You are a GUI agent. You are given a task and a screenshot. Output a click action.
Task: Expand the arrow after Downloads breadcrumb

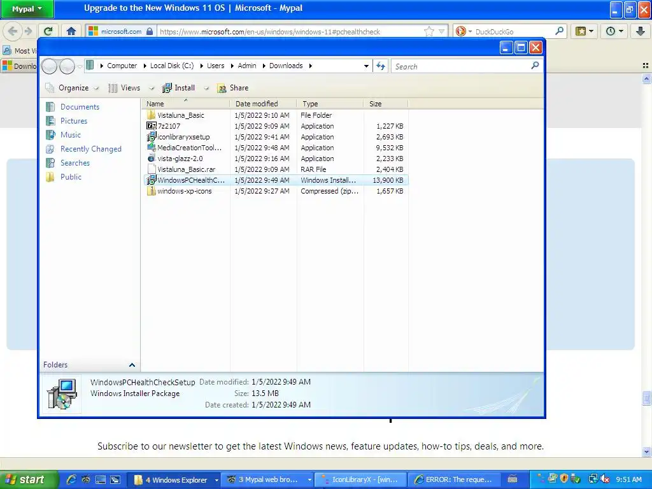click(310, 66)
